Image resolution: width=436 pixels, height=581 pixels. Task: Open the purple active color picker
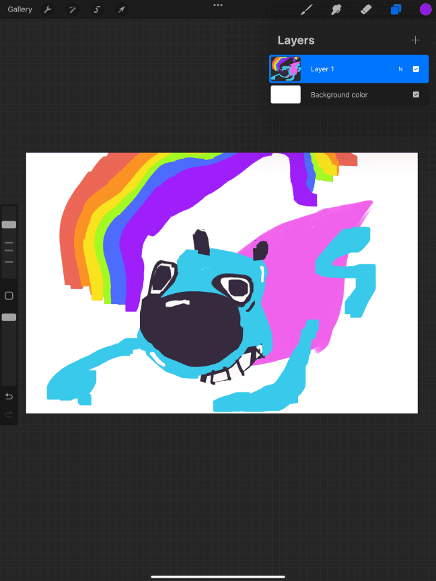click(425, 9)
